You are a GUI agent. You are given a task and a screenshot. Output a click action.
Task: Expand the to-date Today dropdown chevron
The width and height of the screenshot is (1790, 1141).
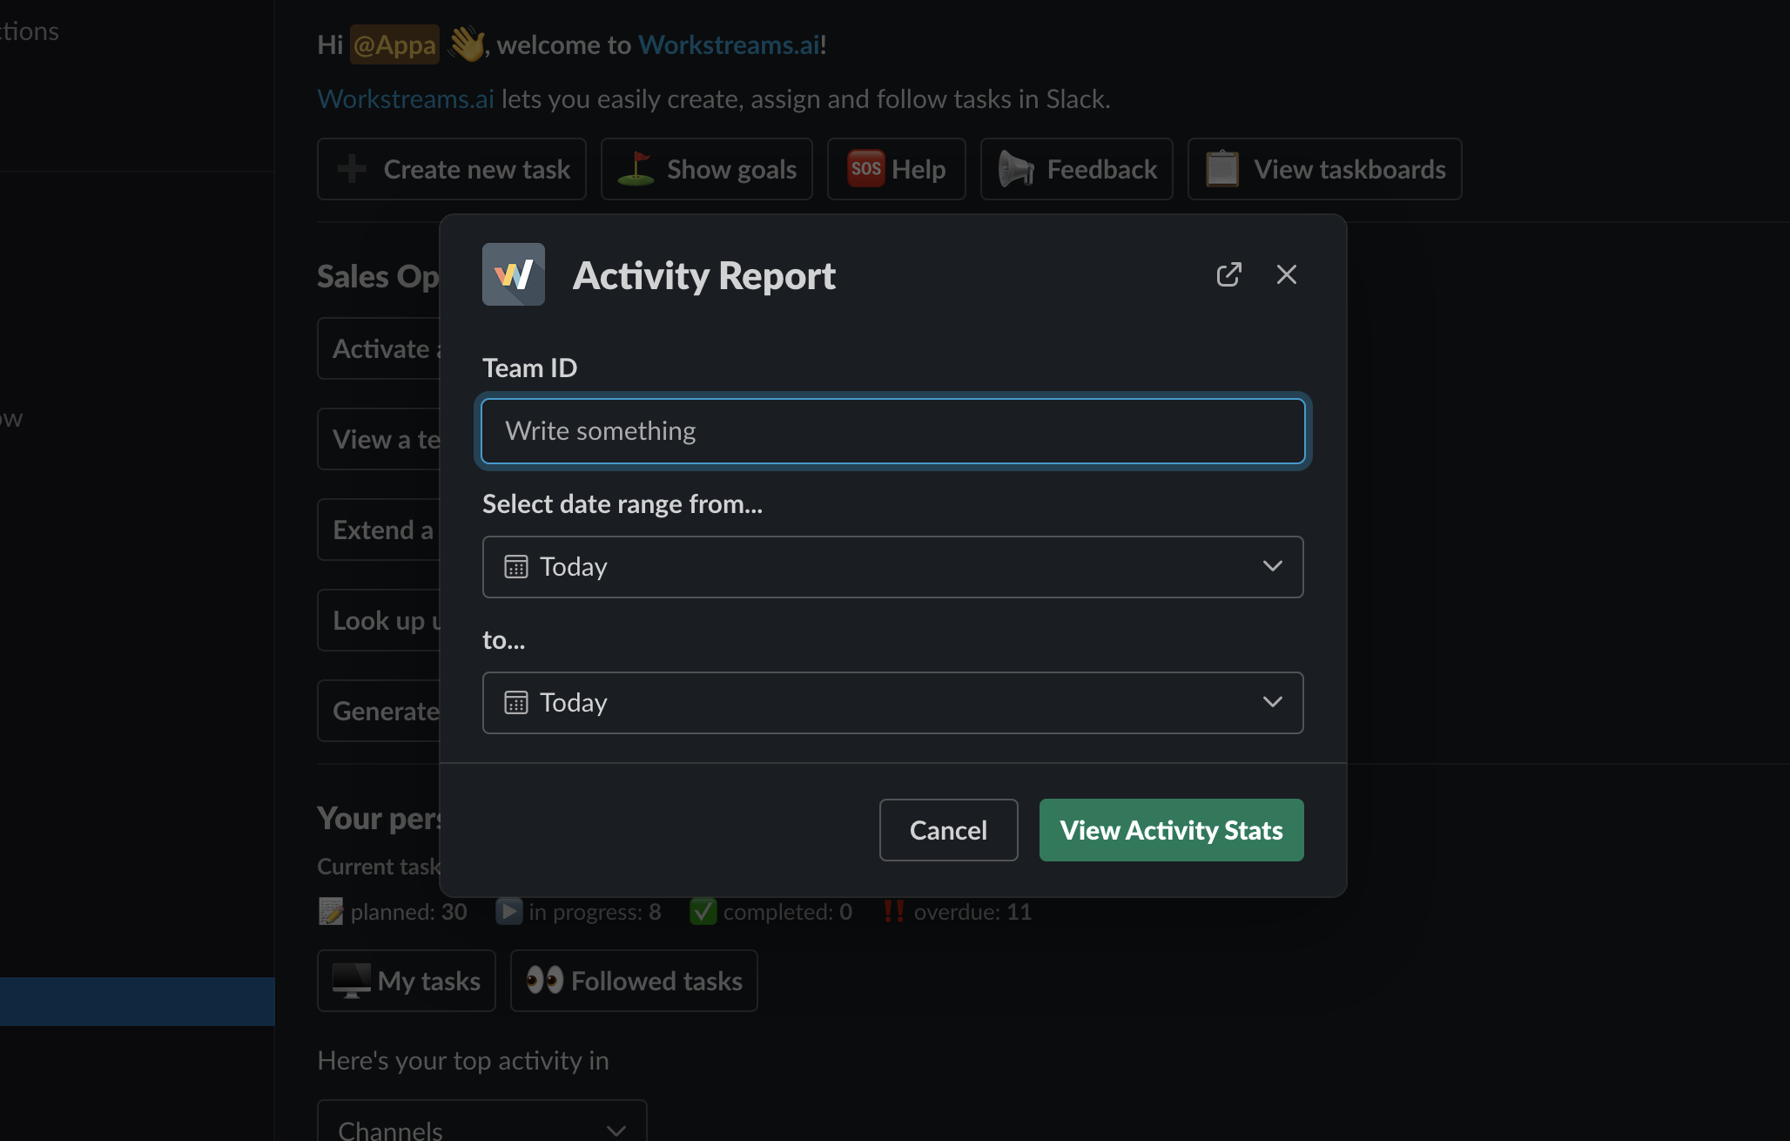(x=1272, y=703)
